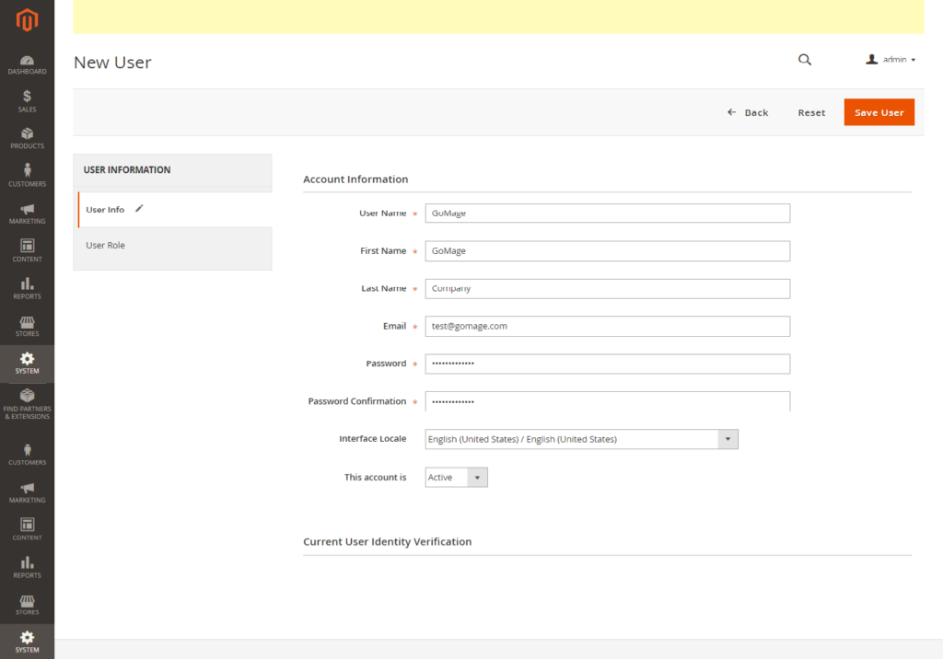Focus the Last Name field

pos(608,289)
